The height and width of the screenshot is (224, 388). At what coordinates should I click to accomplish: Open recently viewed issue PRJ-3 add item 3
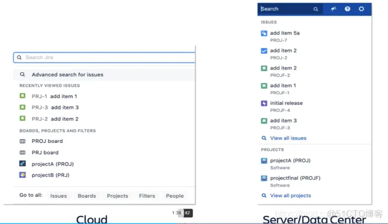(55, 108)
